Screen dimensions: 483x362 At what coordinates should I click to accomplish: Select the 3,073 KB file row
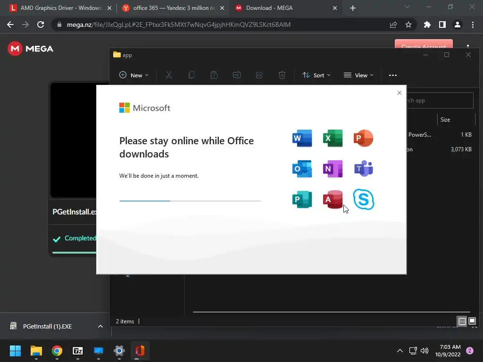click(440, 149)
